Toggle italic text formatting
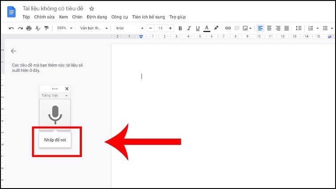This screenshot has width=336, height=189. point(189,28)
